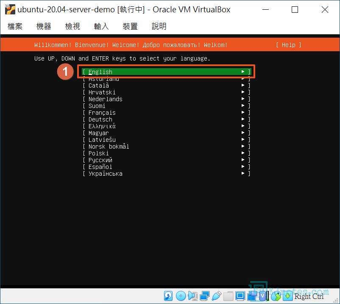Select Ελληνικά language option
The width and height of the screenshot is (340, 304).
166,126
